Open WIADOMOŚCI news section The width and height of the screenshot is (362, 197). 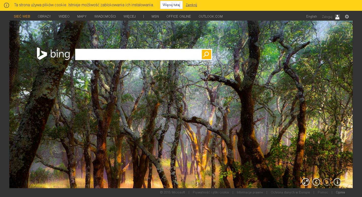[x=105, y=17]
